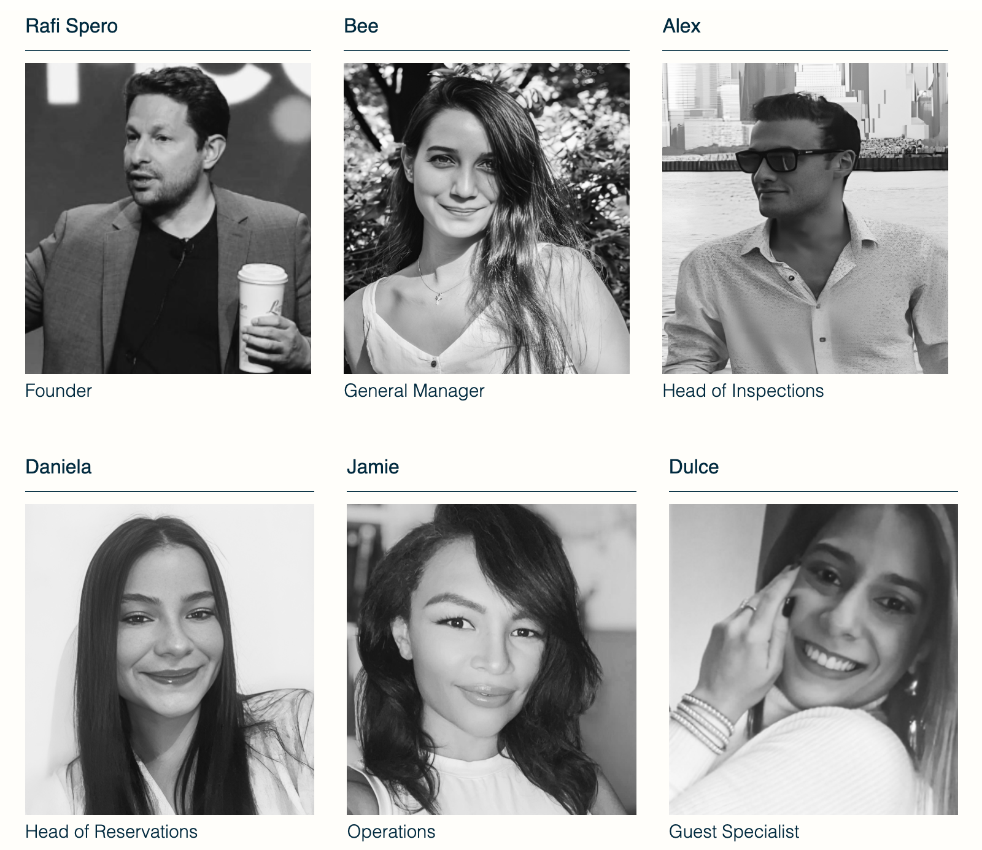Screen dimensions: 982x850
Task: Click the Founder title text
Action: pyautogui.click(x=58, y=391)
